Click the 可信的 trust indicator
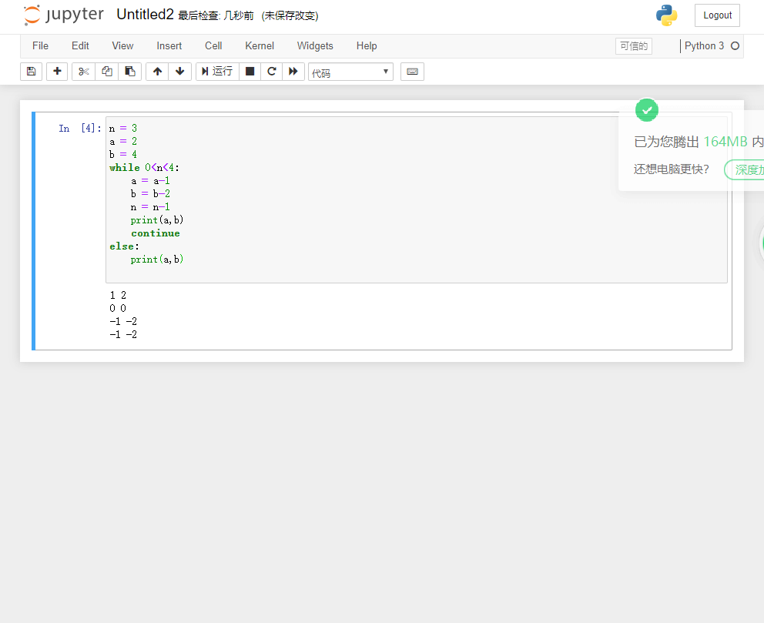Screen dimensions: 764x623 [633, 46]
